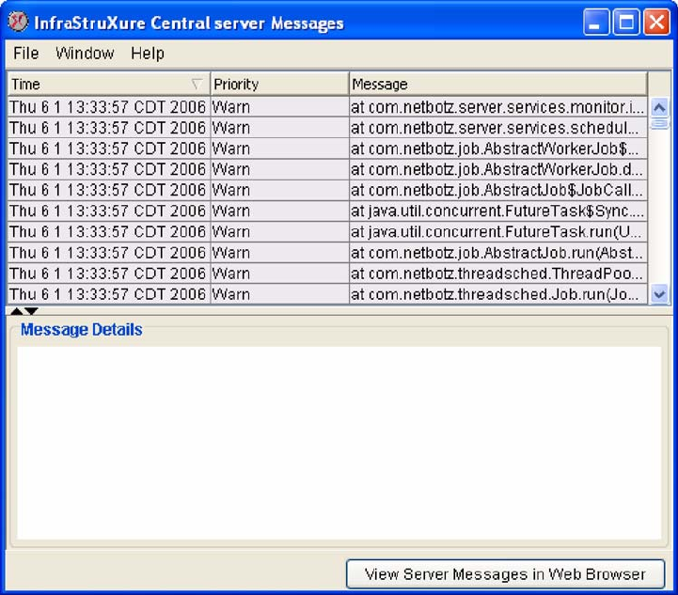Expand split pane using the down triangle
This screenshot has width=678, height=595.
(x=31, y=311)
